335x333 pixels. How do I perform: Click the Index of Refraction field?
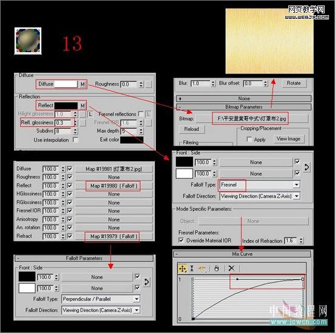pyautogui.click(x=291, y=241)
